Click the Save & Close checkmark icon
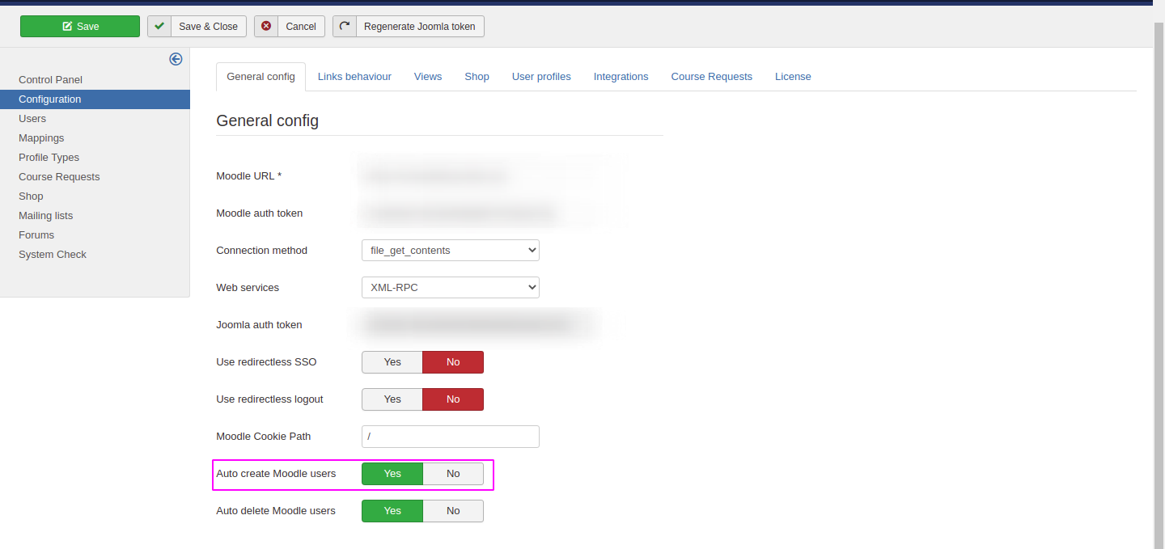The image size is (1165, 549). pos(159,27)
